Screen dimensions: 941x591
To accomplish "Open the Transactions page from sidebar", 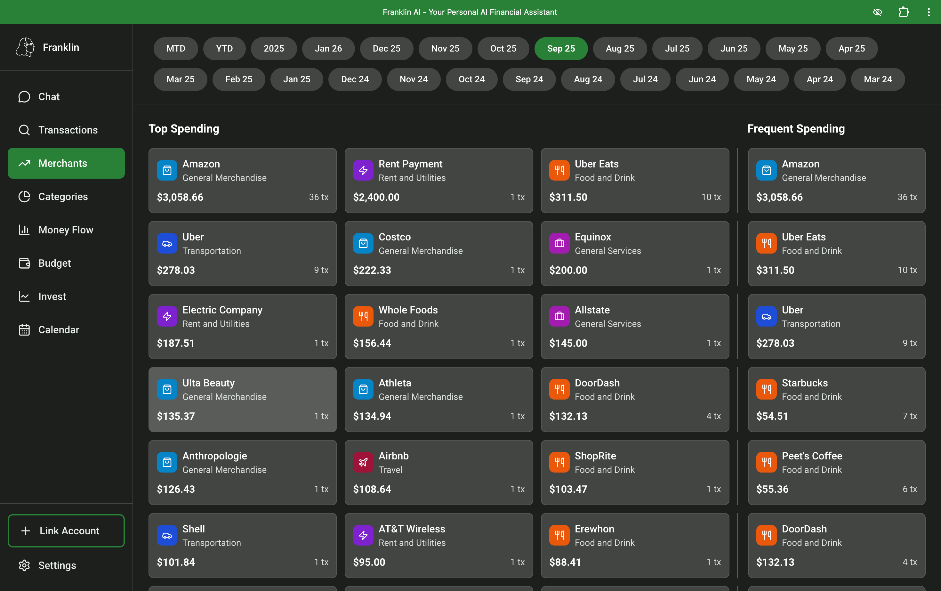I will click(66, 130).
